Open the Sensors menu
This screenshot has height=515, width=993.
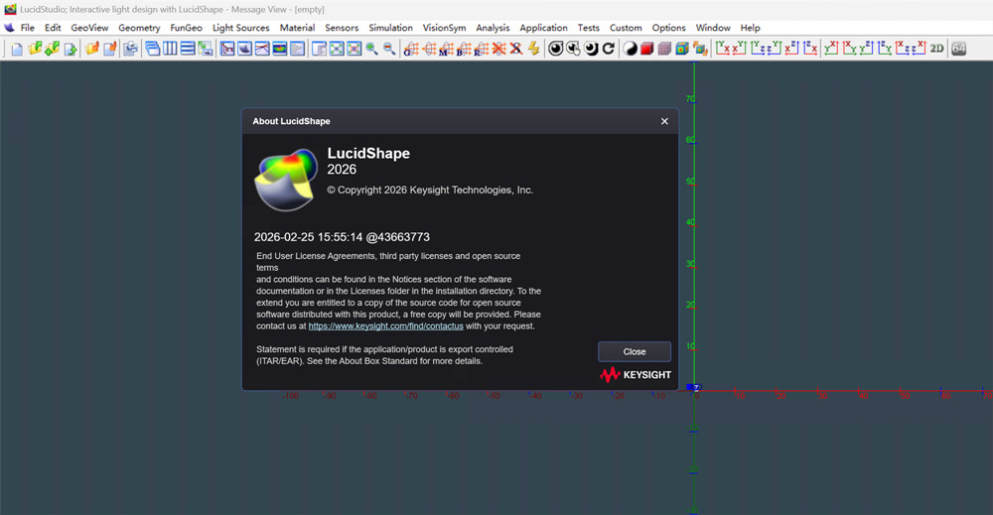(x=342, y=28)
